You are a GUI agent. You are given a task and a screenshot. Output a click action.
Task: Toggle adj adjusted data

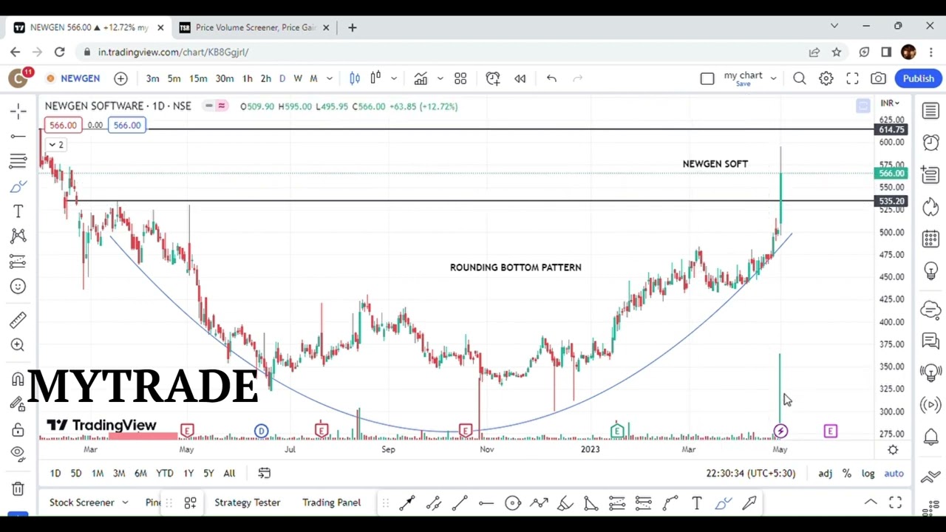coord(825,474)
